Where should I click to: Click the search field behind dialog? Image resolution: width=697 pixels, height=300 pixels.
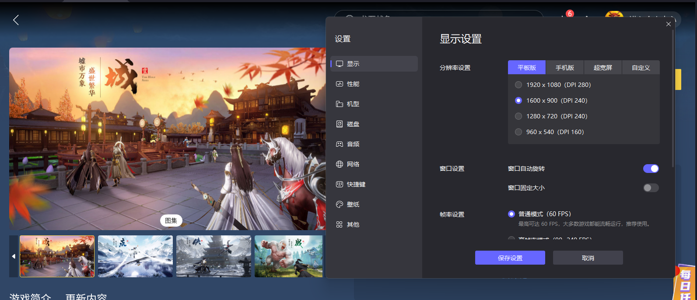click(438, 14)
